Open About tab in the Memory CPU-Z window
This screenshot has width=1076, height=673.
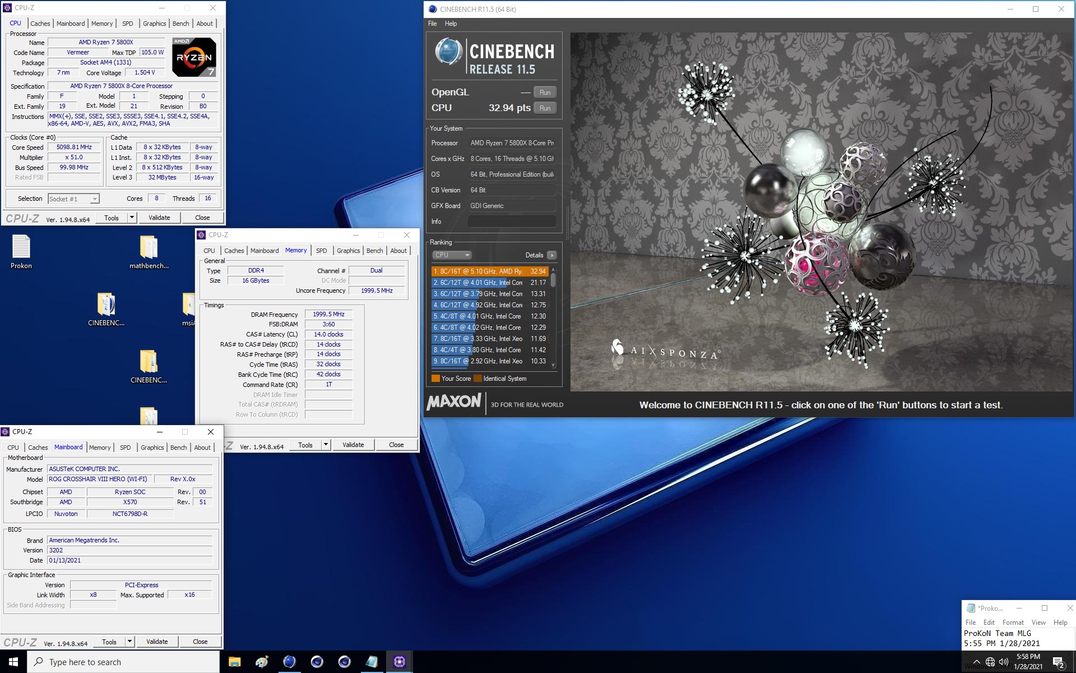[398, 251]
